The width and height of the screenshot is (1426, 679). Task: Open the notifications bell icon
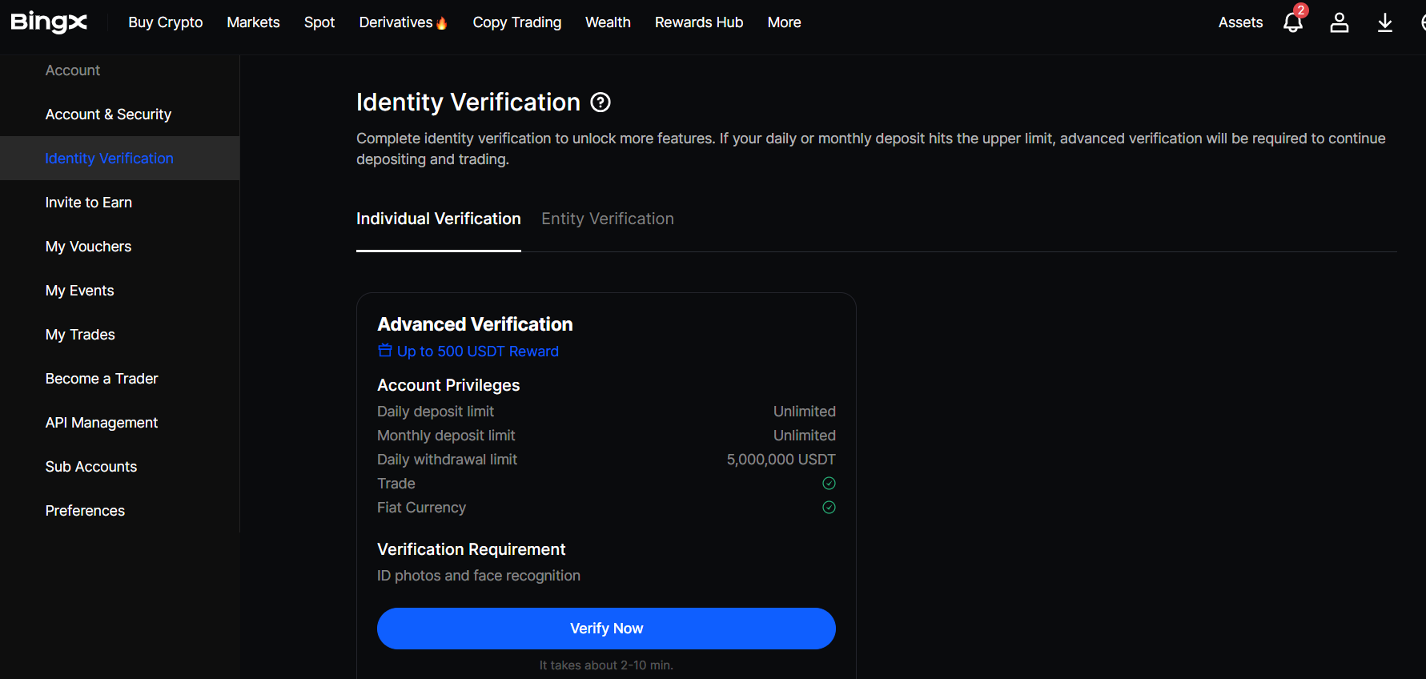(x=1293, y=22)
